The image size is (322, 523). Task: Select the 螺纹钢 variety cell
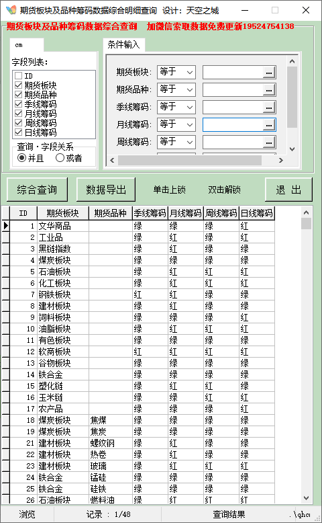pyautogui.click(x=111, y=443)
